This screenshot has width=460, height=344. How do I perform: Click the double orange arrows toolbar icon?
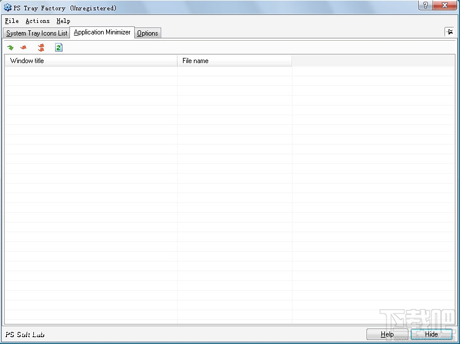[x=41, y=48]
